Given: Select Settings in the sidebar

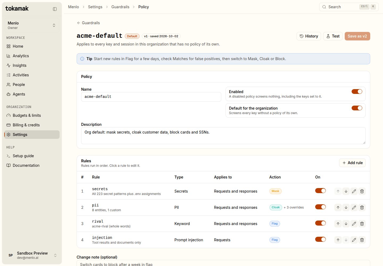Looking at the screenshot, I should click(x=32, y=135).
